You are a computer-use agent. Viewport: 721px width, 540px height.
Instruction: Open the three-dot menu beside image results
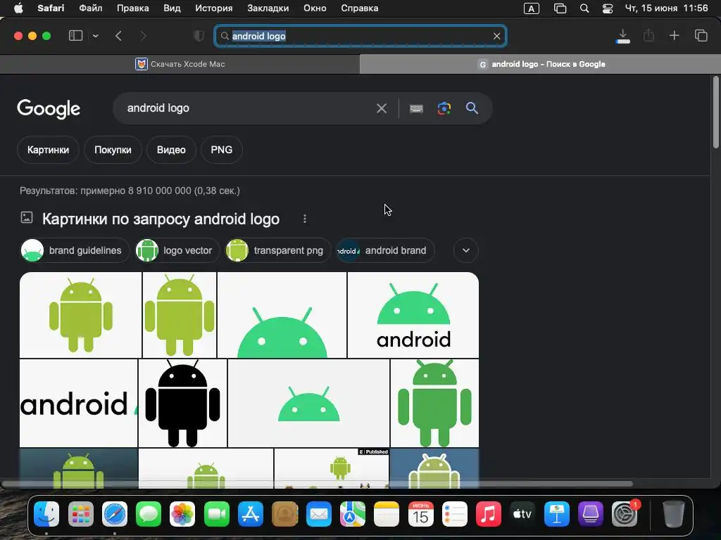tap(304, 219)
